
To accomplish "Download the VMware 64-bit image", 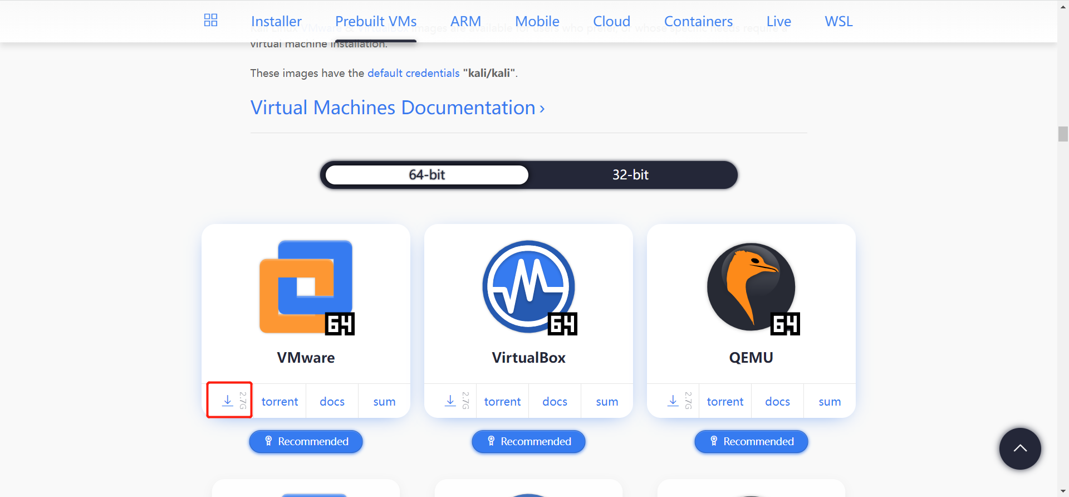I will [229, 401].
